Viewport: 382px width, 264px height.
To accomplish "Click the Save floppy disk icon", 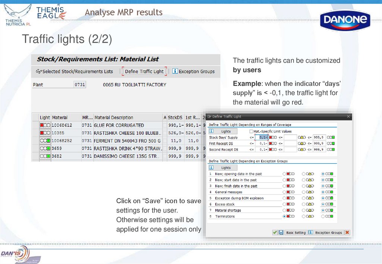I will coord(281,233).
